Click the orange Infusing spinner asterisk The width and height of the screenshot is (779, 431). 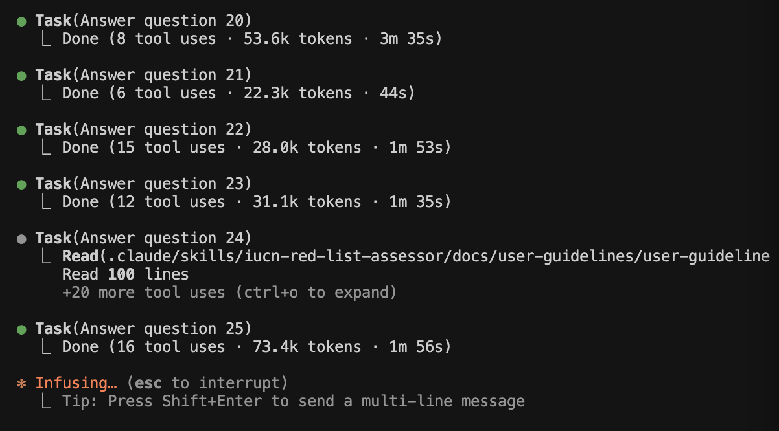[21, 383]
